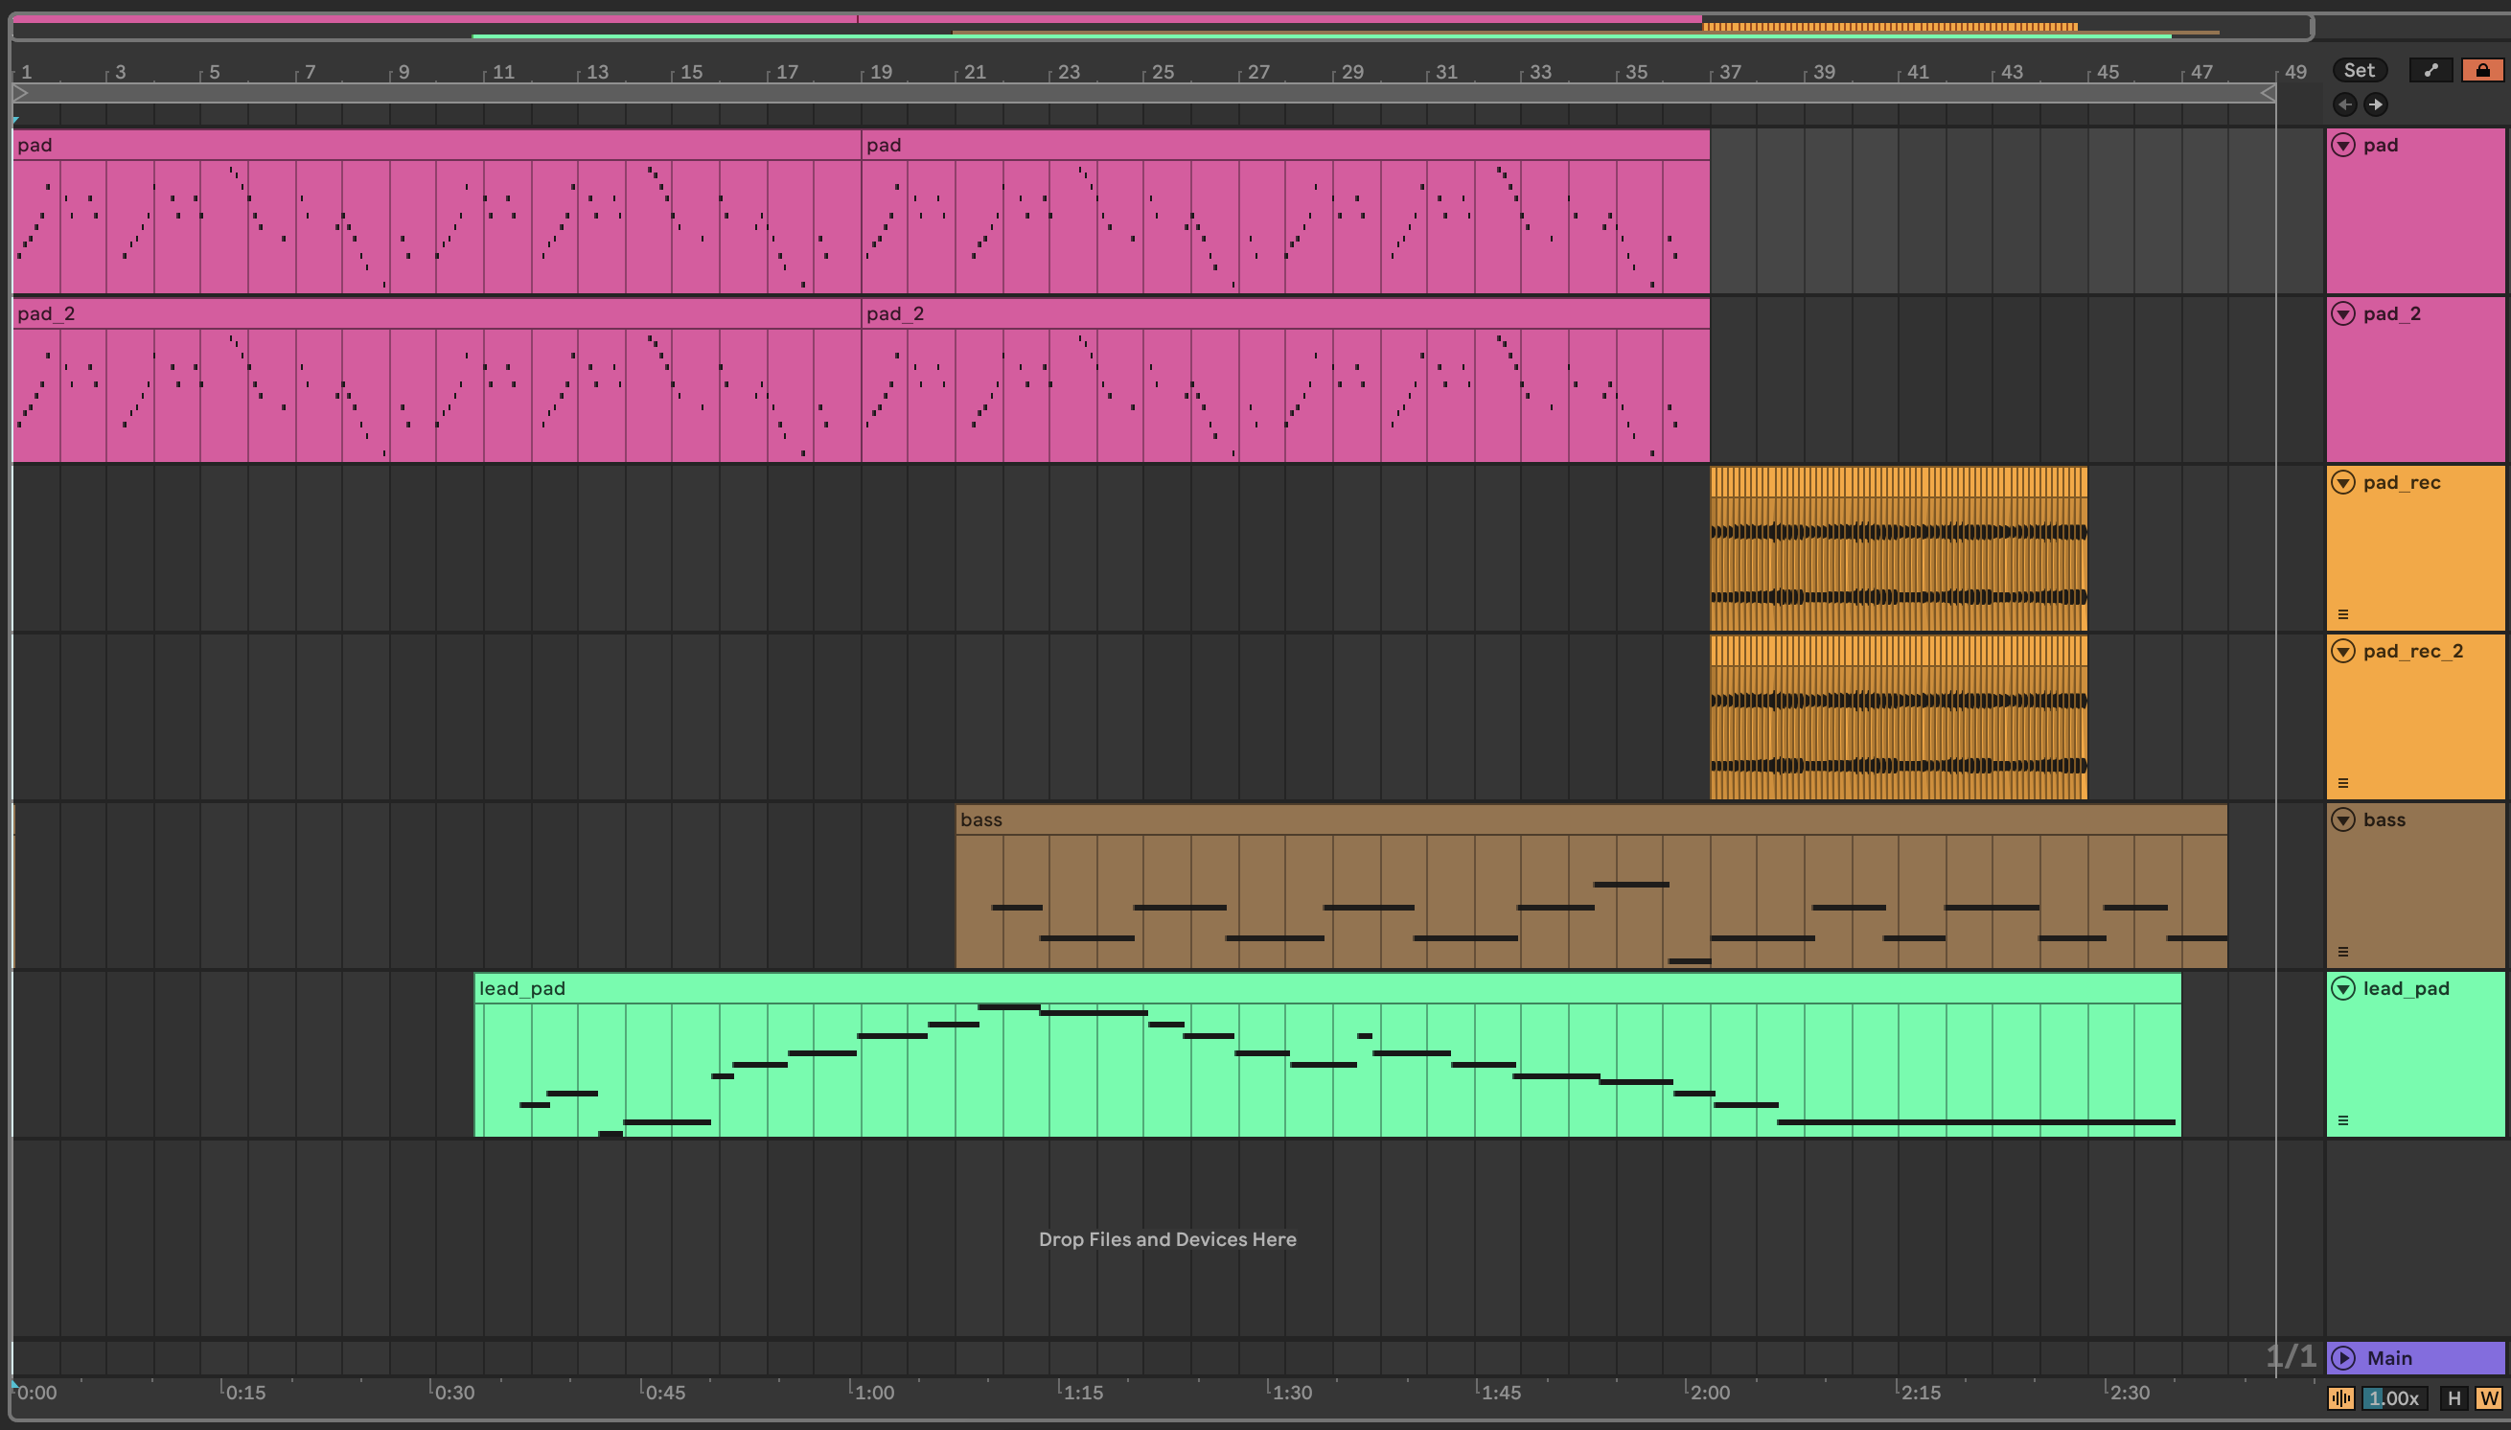
Task: Toggle the audio waveform display icon
Action: 2341,1397
